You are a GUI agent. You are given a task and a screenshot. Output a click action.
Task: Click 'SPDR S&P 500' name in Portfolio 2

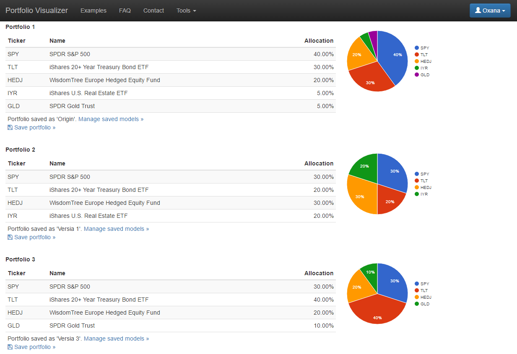(70, 177)
